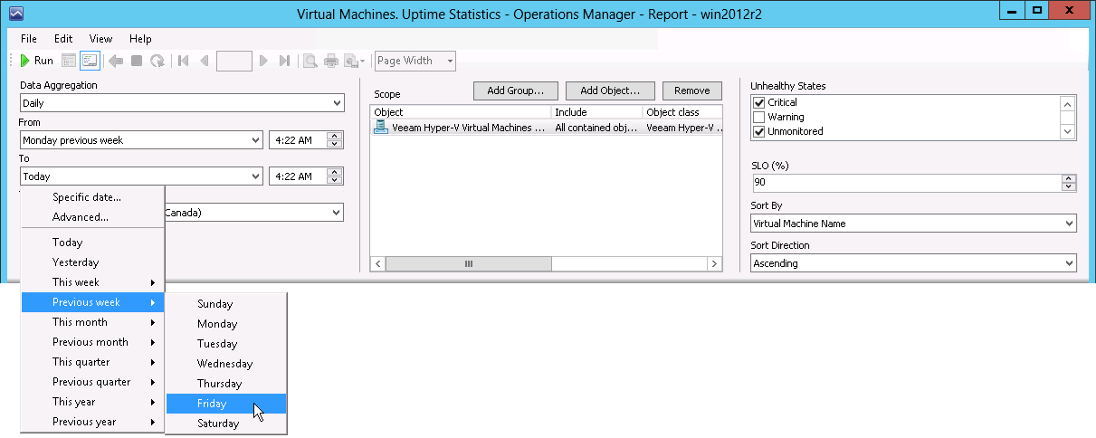The width and height of the screenshot is (1096, 438).
Task: Go to the next page
Action: [263, 61]
